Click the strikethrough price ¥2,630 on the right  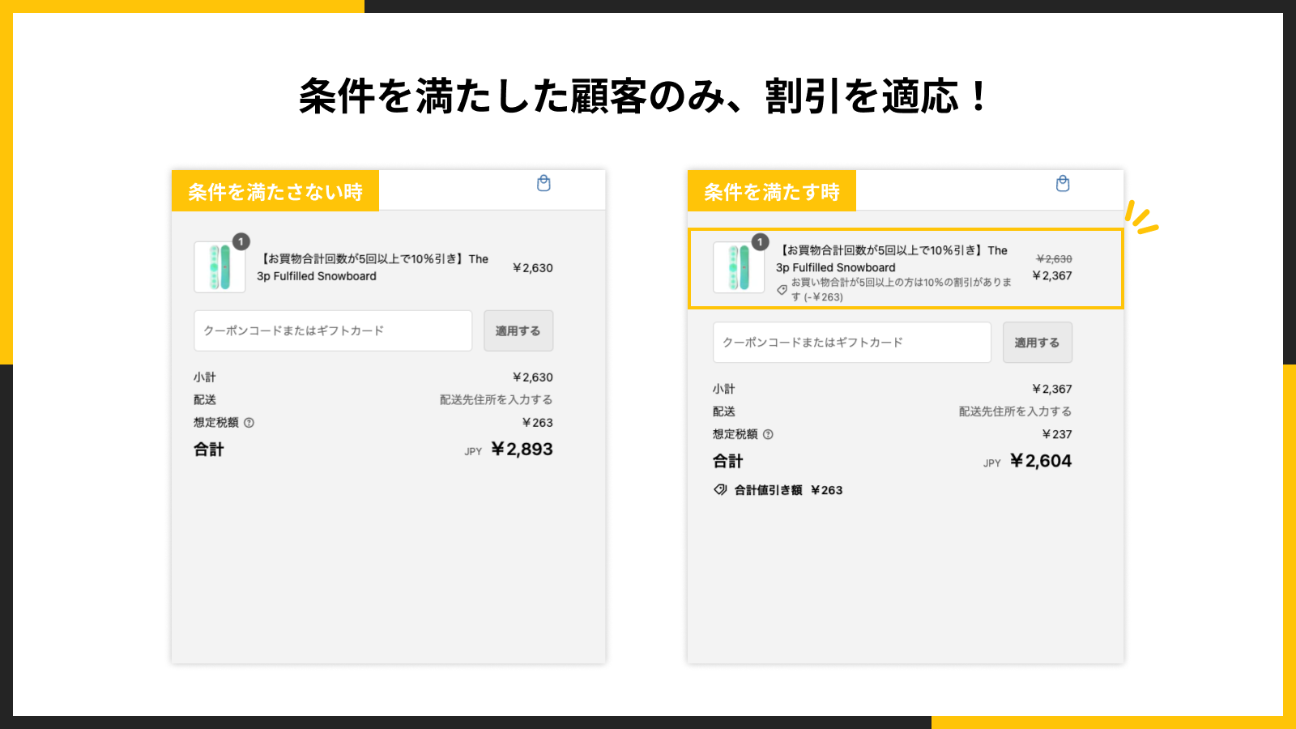[x=1054, y=258]
